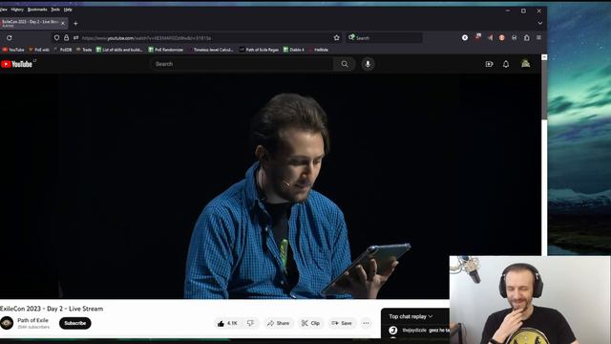Open more actions three-dot menu under video
Image resolution: width=611 pixels, height=344 pixels.
click(366, 323)
